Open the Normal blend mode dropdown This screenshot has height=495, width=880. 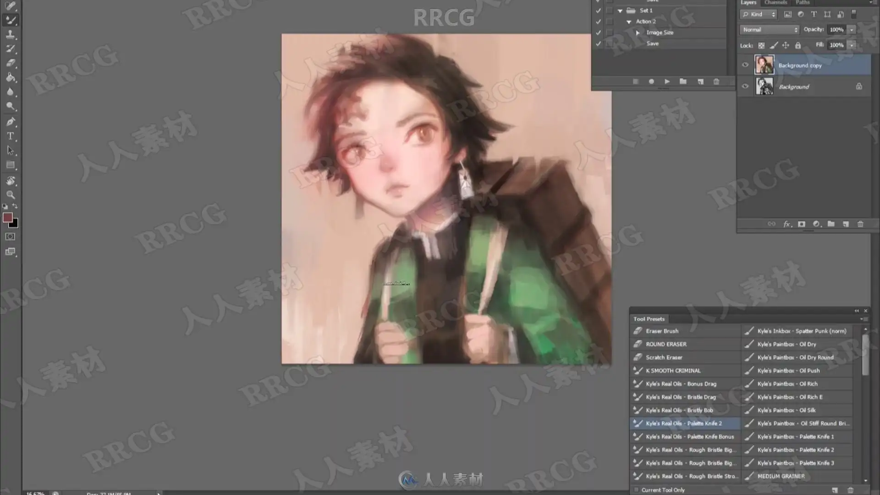click(770, 29)
